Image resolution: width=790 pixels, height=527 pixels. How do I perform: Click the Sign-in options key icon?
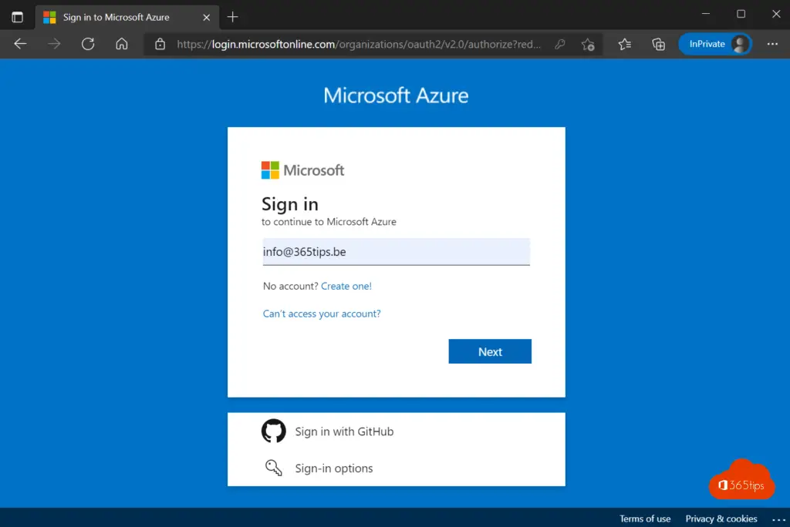point(274,468)
